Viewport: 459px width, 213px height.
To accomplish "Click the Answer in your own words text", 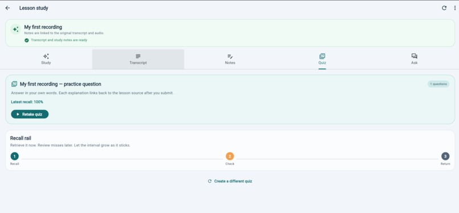I will point(92,93).
